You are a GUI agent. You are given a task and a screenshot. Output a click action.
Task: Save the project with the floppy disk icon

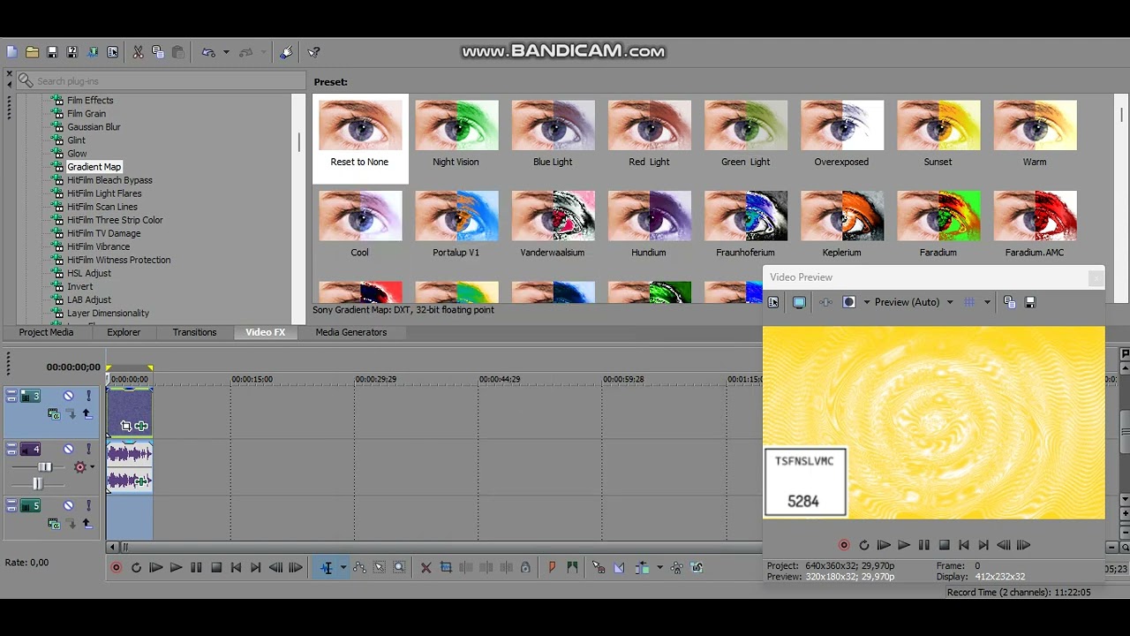click(52, 52)
